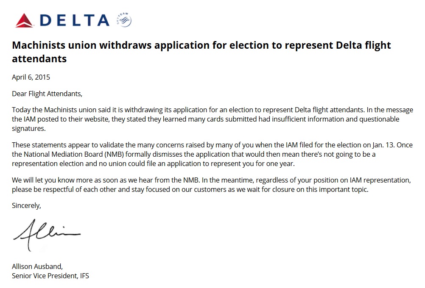Click the "Senior Vice President, IFS" title
Image resolution: width=425 pixels, height=288 pixels.
click(50, 276)
